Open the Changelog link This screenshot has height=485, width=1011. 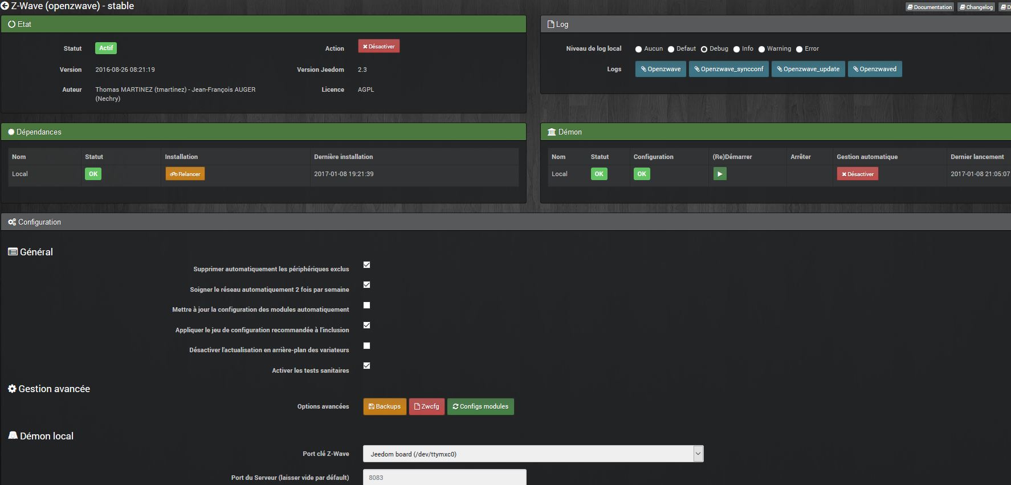976,7
